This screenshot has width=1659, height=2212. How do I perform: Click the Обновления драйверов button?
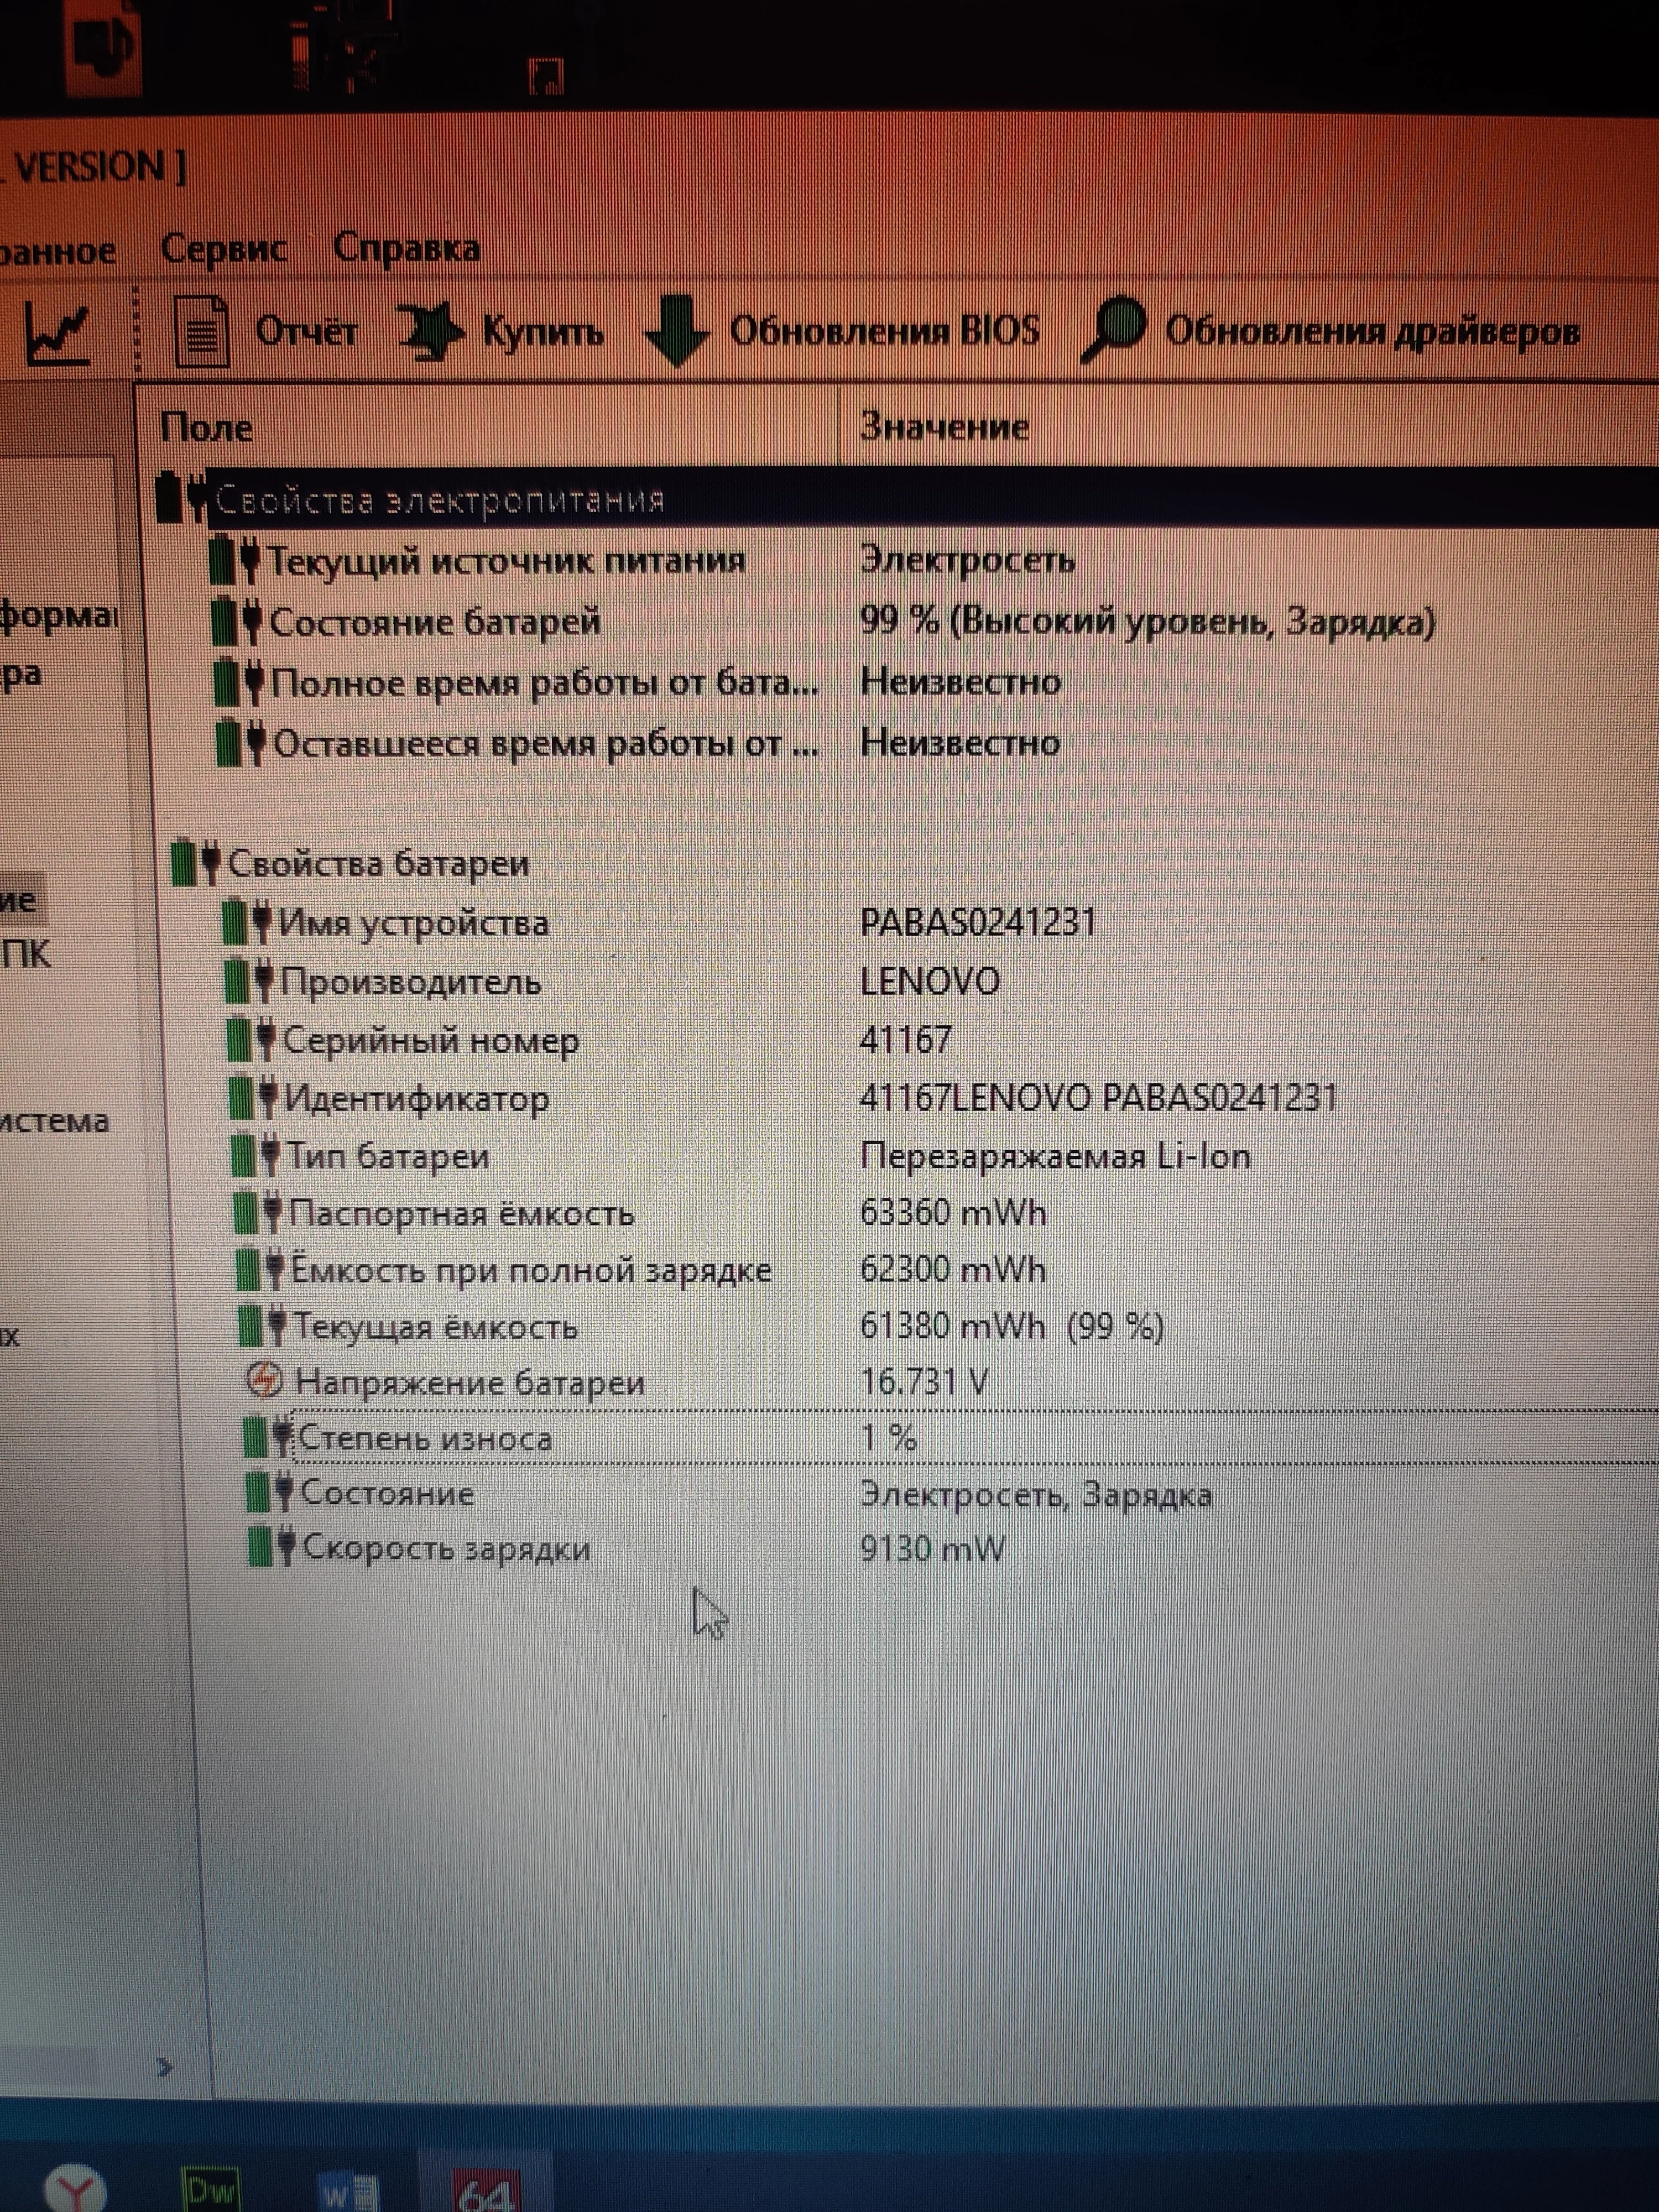click(x=1371, y=331)
